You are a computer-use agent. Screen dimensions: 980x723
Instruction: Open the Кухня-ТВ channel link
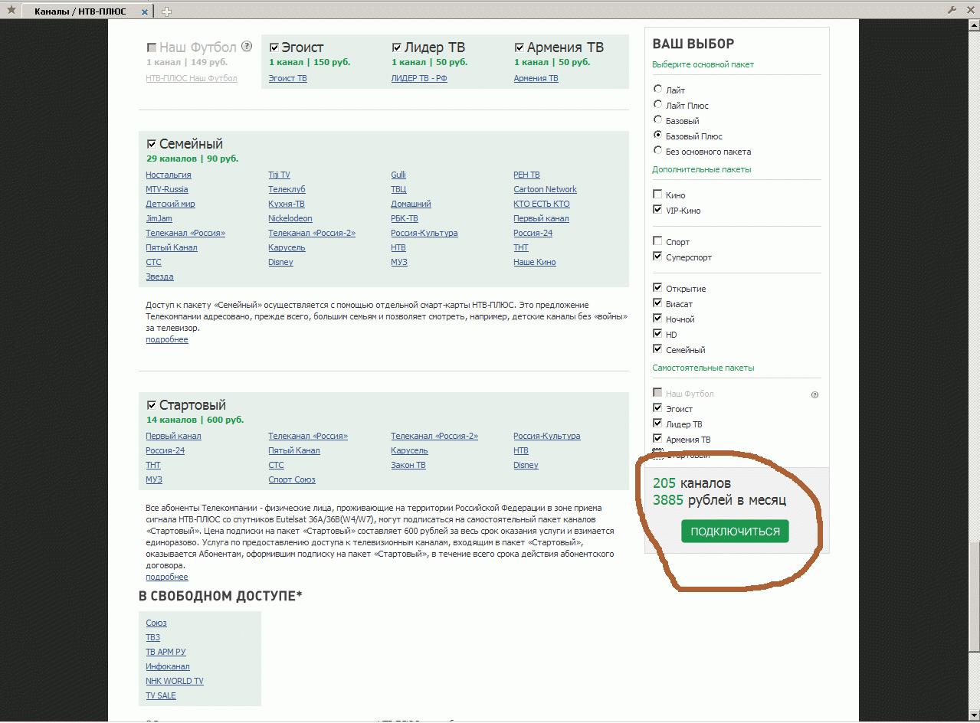[x=287, y=204]
